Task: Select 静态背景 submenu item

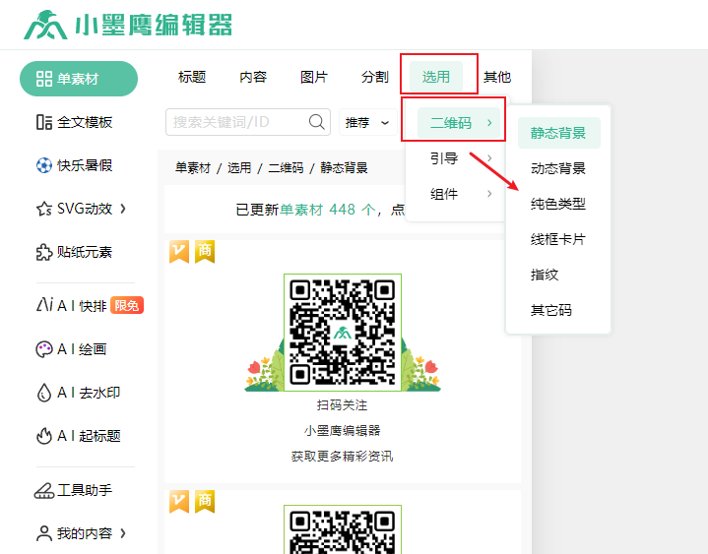Action: [x=559, y=133]
